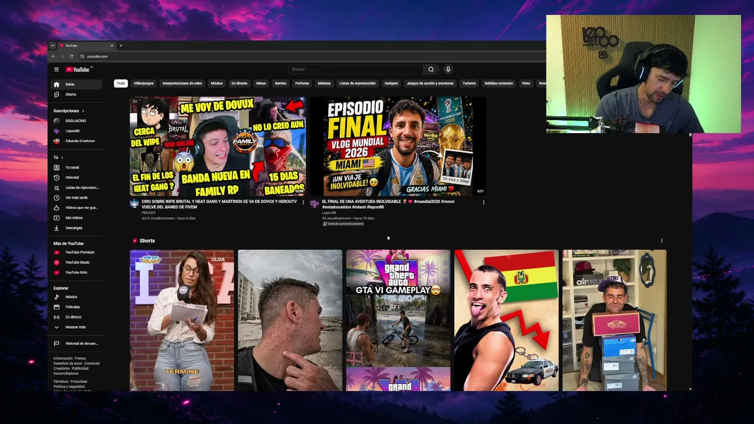The height and width of the screenshot is (424, 754).
Task: View site info icon beside youtube.com
Action: tap(82, 57)
